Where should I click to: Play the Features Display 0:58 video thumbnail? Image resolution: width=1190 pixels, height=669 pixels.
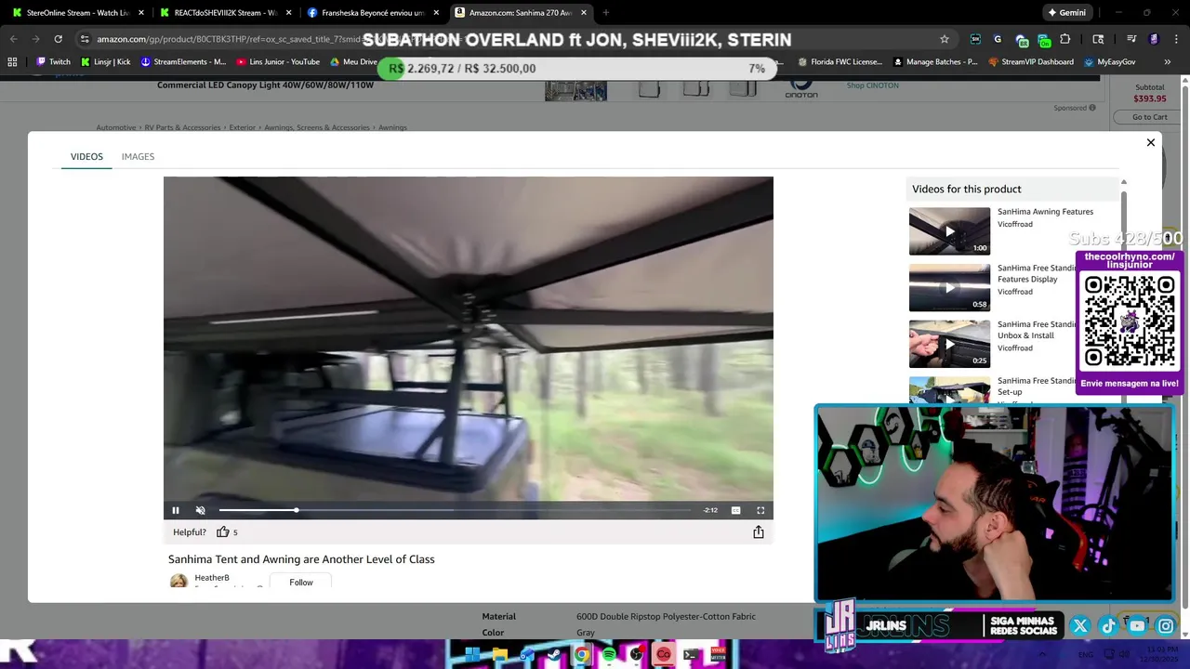[949, 287]
